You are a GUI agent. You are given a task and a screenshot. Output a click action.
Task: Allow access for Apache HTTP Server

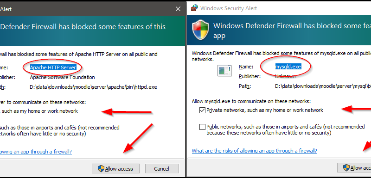click(115, 169)
